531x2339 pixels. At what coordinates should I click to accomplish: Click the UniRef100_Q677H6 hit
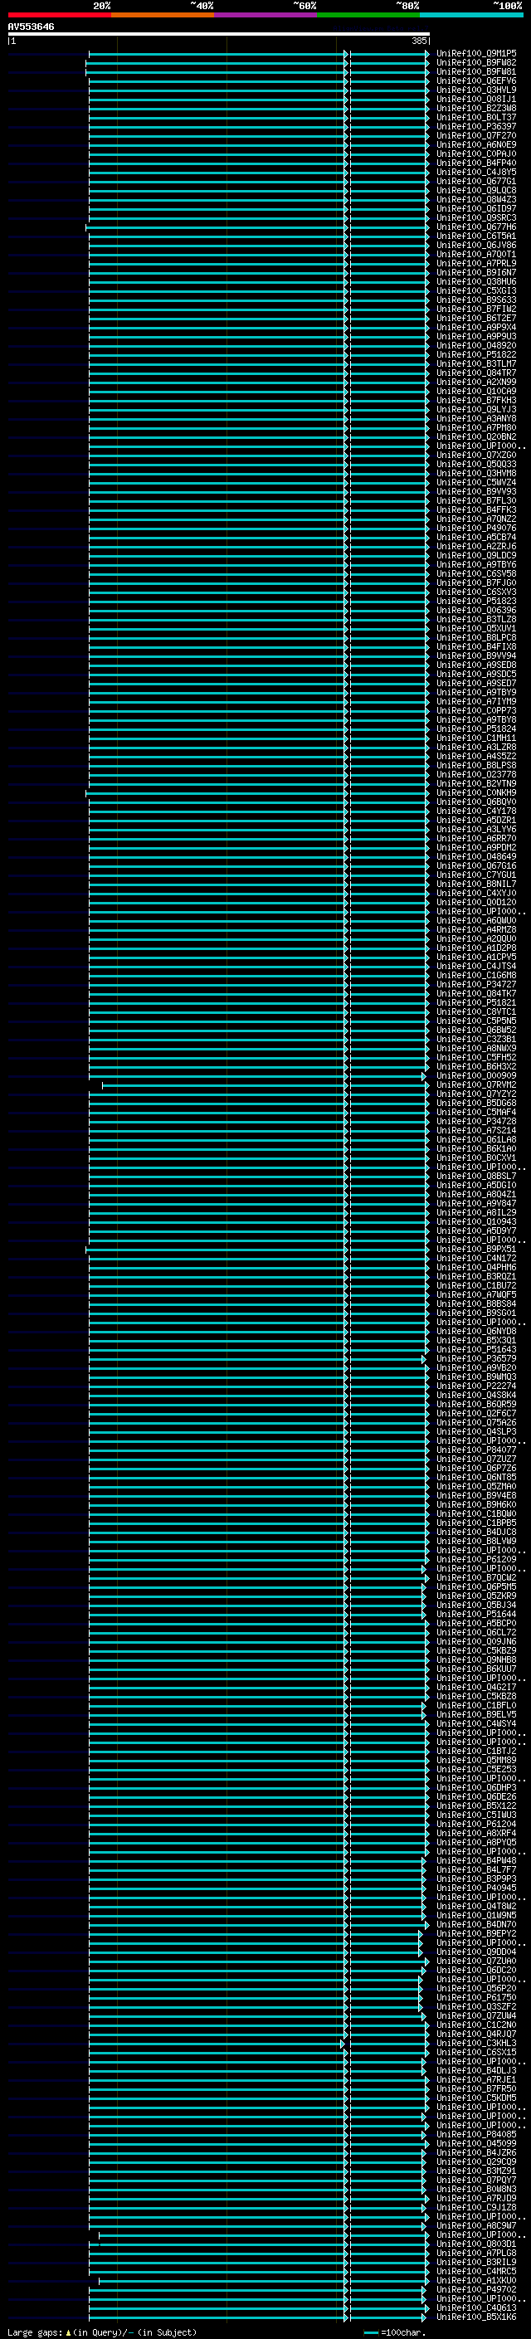[x=476, y=227]
